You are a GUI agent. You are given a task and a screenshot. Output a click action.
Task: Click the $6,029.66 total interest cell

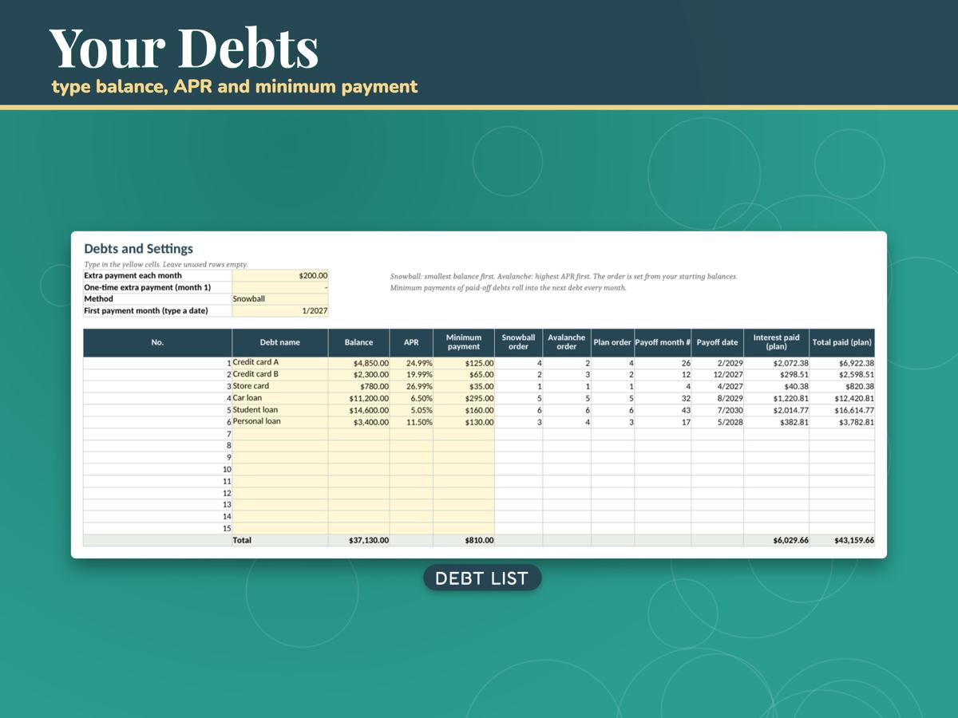pyautogui.click(x=776, y=540)
